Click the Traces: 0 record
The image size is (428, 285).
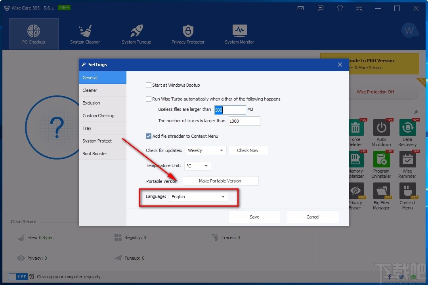226,237
